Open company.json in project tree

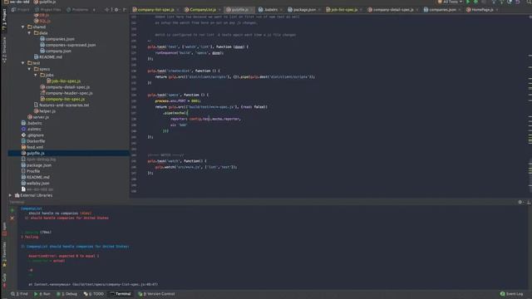(x=56, y=51)
